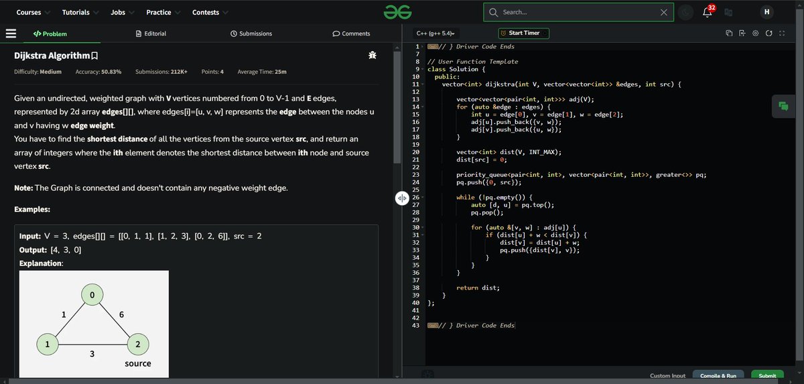Click 'Submissions: 212K+' text
This screenshot has height=384, width=804.
click(x=161, y=72)
